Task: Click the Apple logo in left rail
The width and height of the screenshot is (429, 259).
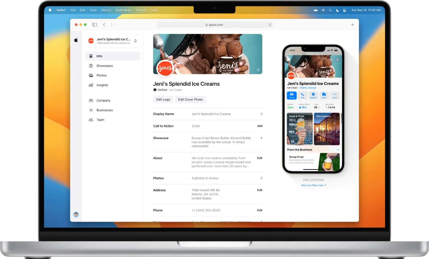Action: pyautogui.click(x=76, y=40)
